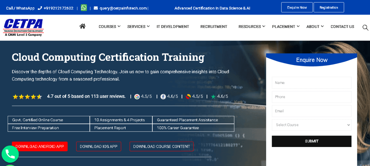Click the red-yellow circular rating icon for 4.5/5

[x=188, y=96]
